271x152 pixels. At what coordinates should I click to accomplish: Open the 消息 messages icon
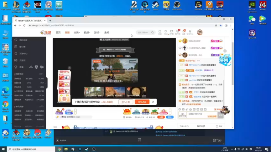tap(184, 32)
